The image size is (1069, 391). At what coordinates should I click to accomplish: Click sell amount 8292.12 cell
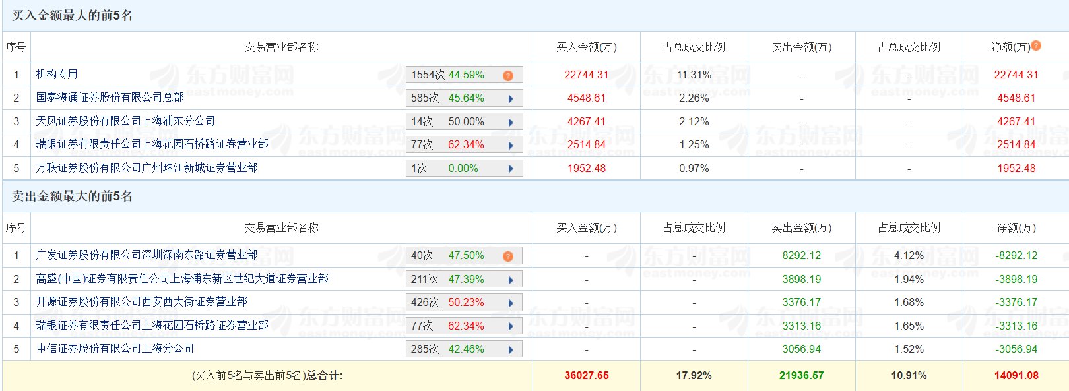[802, 255]
